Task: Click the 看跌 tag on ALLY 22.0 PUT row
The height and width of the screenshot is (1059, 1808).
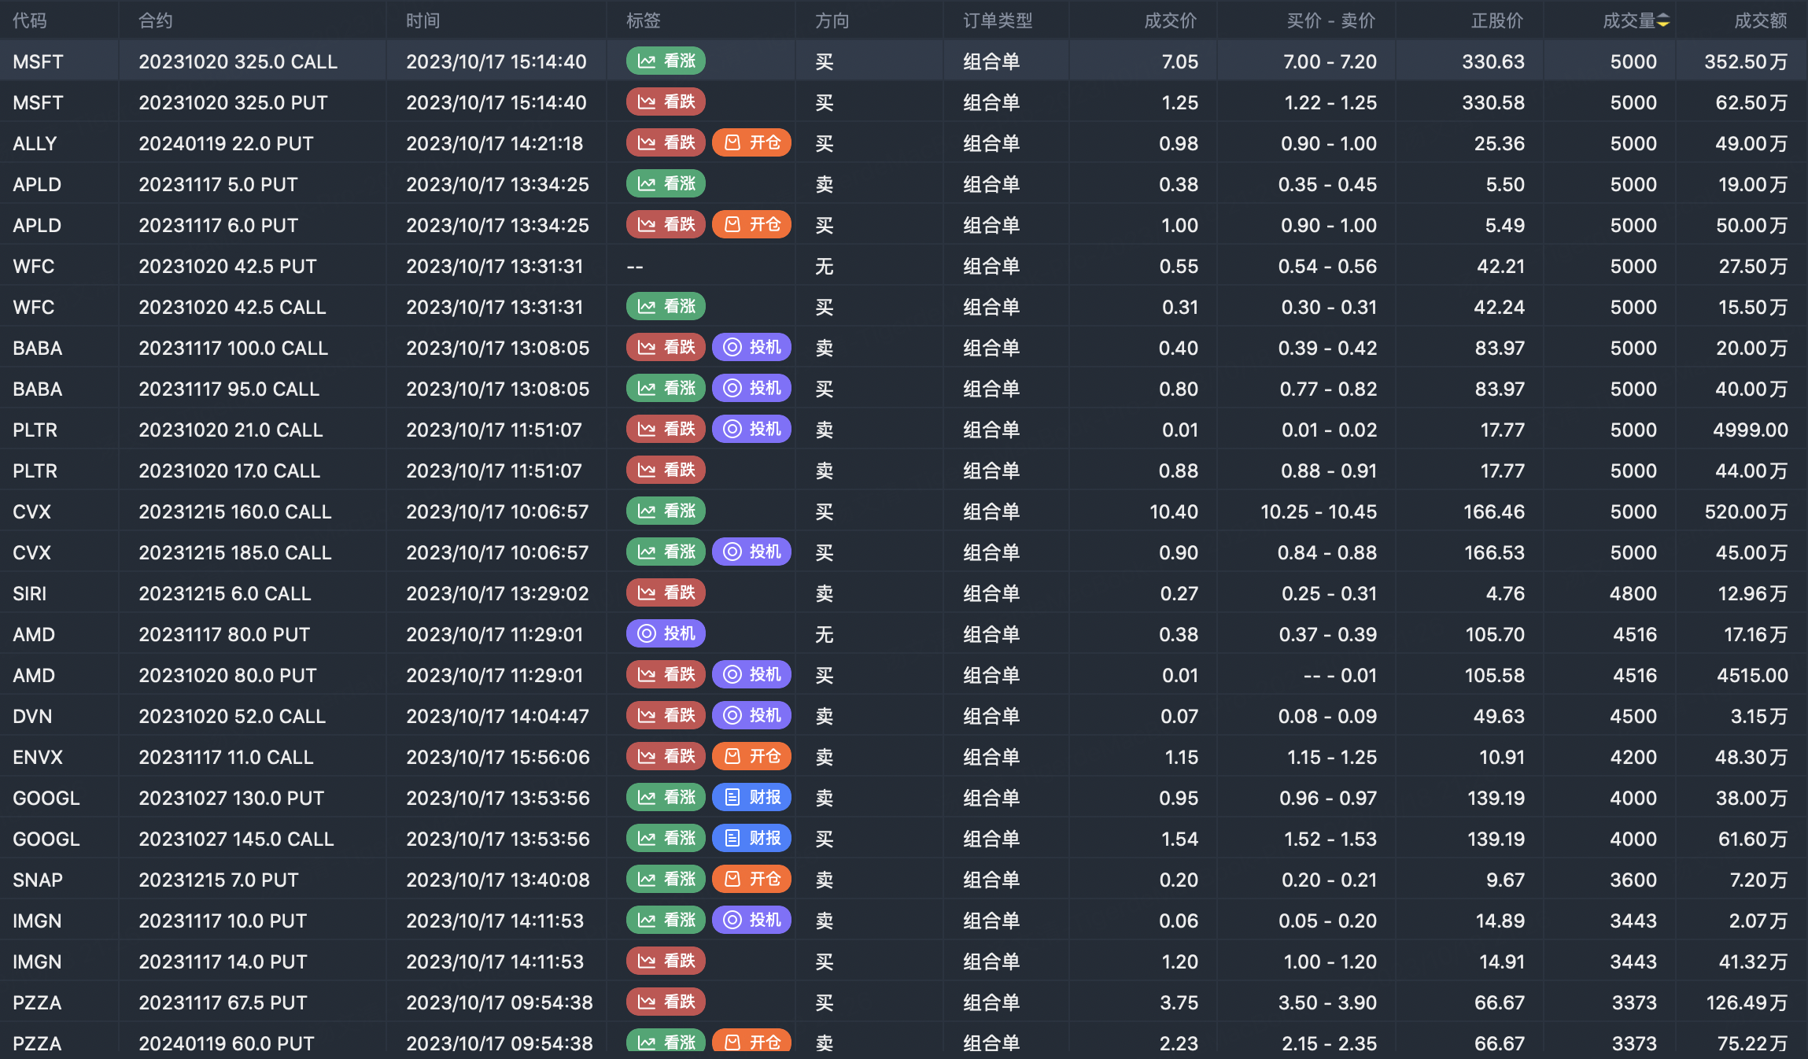Action: click(666, 142)
